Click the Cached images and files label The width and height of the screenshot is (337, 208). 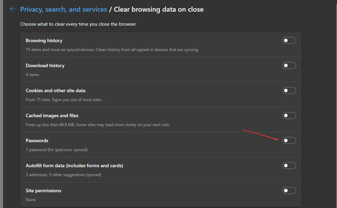[52, 115]
